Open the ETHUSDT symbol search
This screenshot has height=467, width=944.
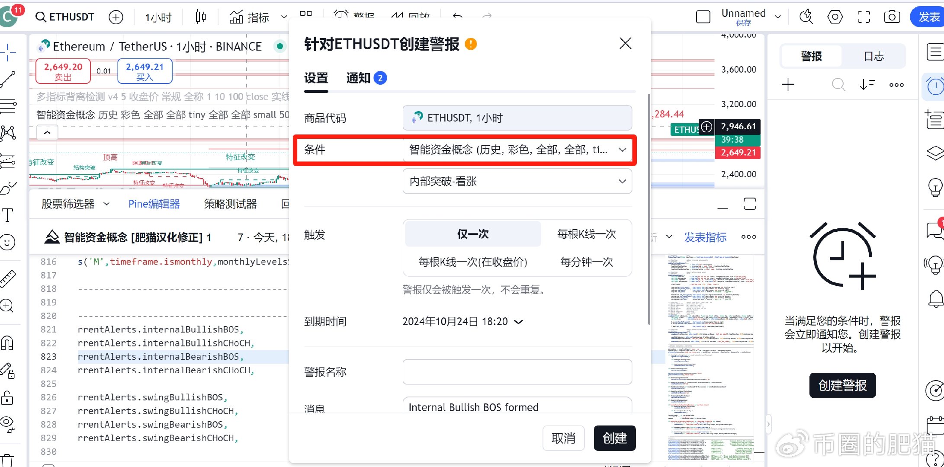point(65,17)
